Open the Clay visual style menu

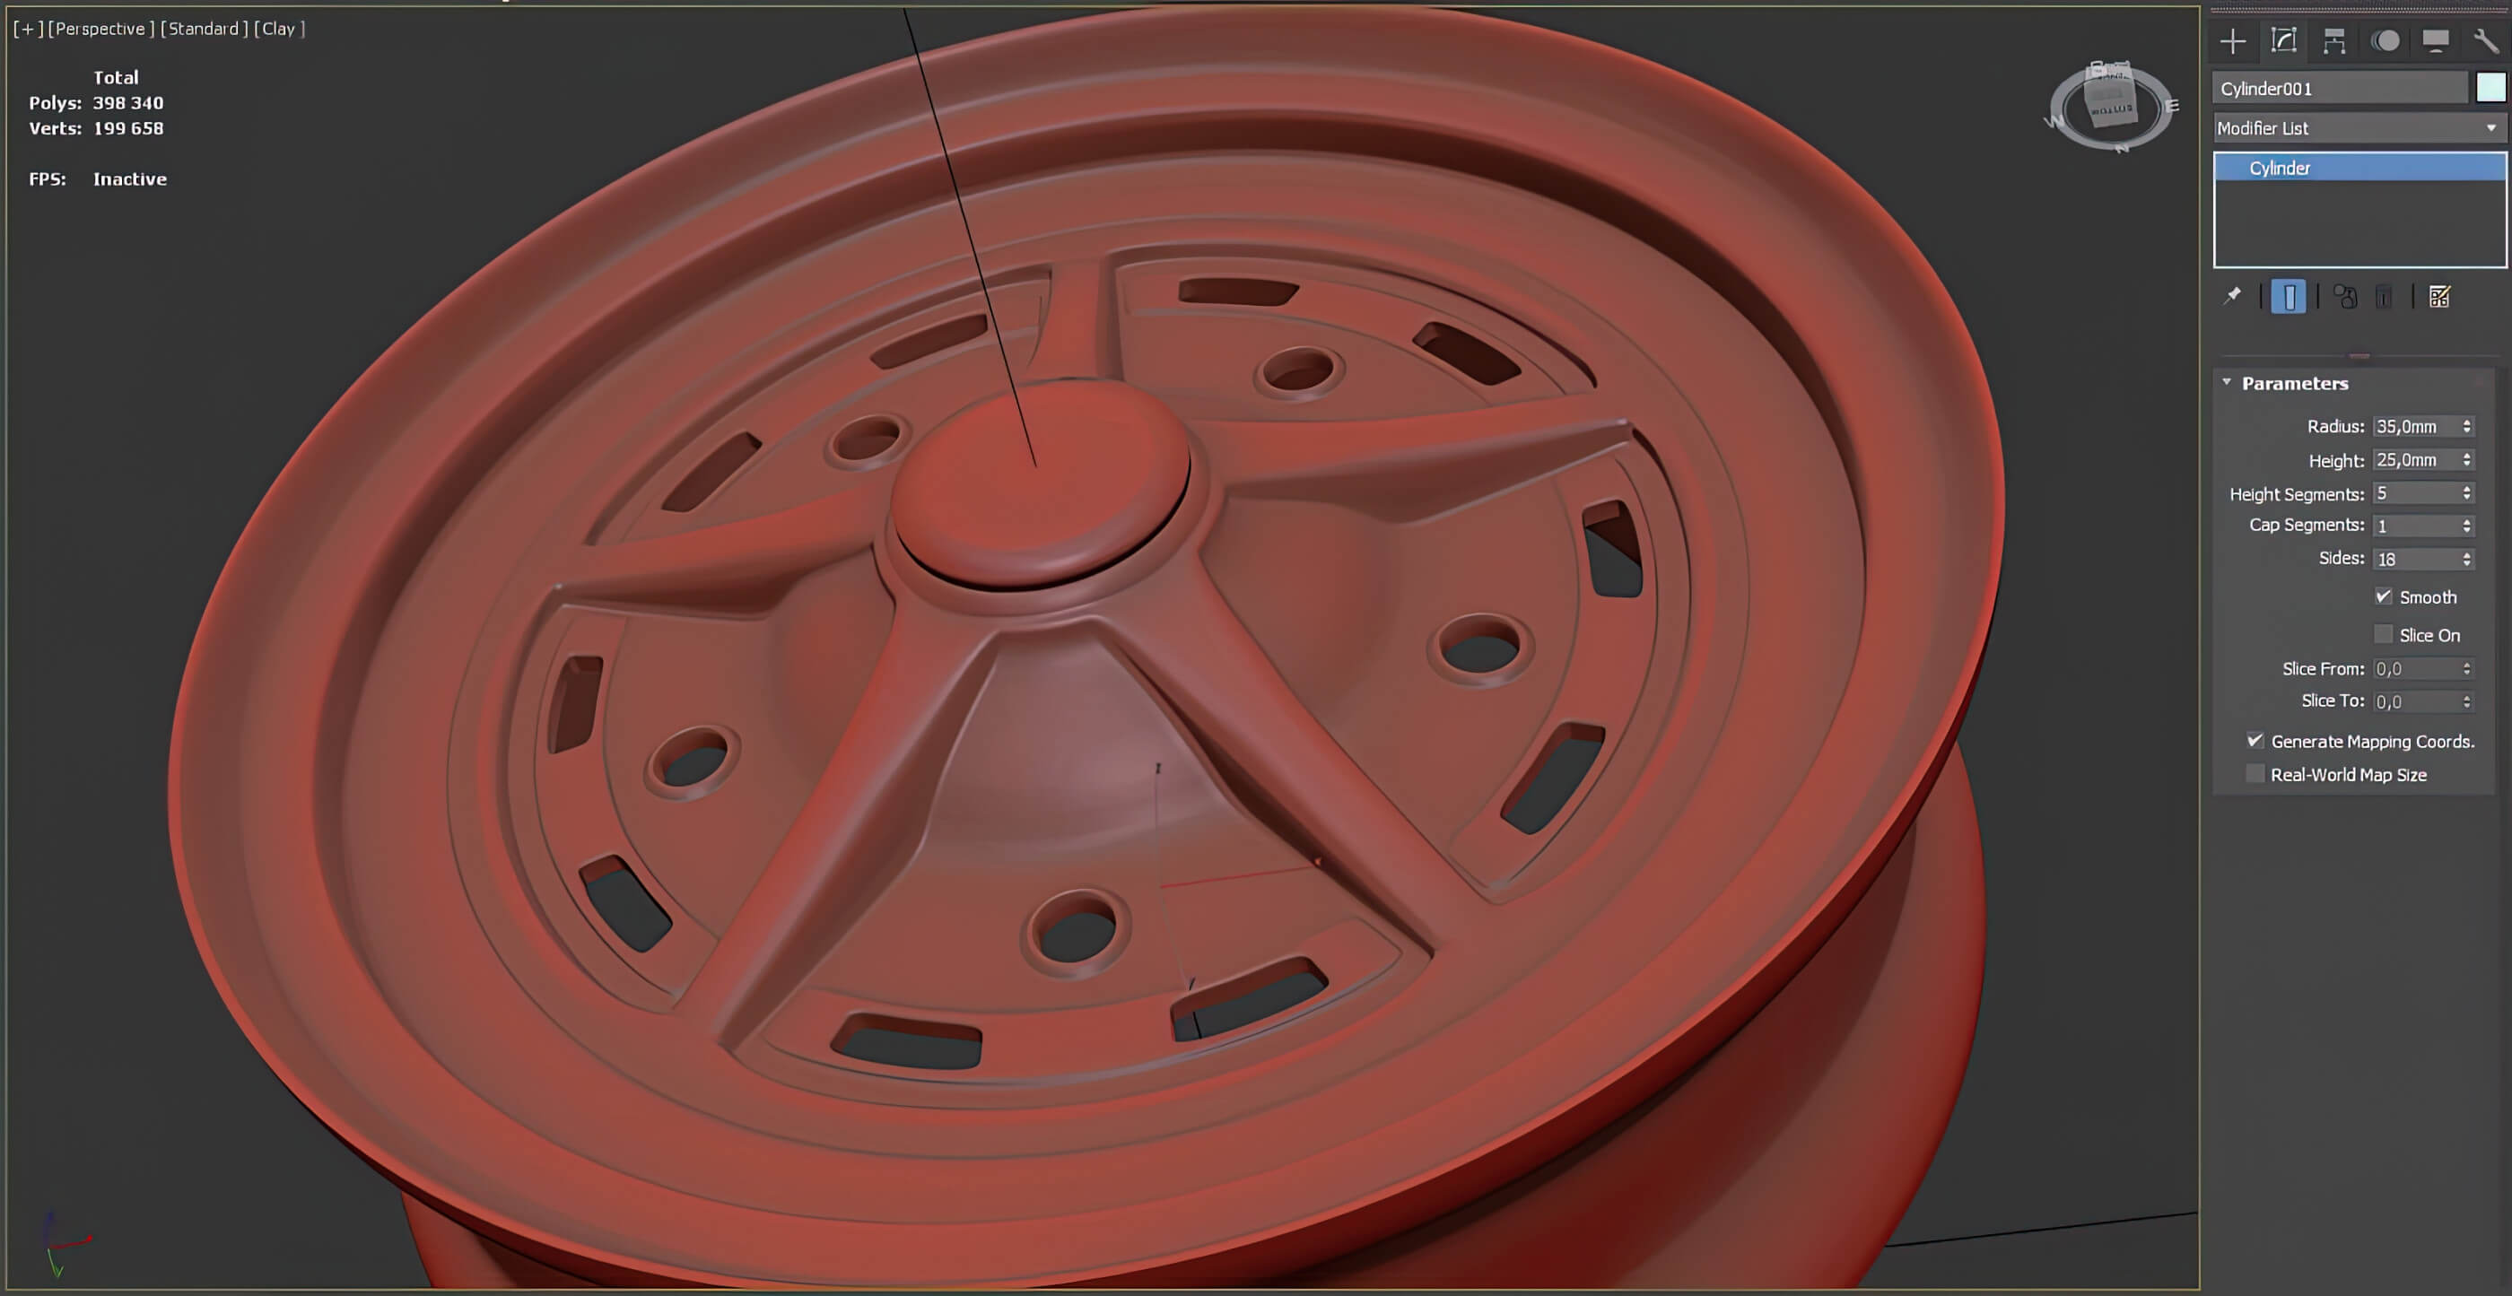279,30
